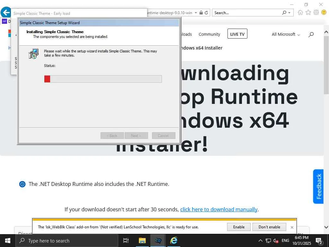Focus the browser Search box
This screenshot has width=329, height=247.
(x=246, y=13)
